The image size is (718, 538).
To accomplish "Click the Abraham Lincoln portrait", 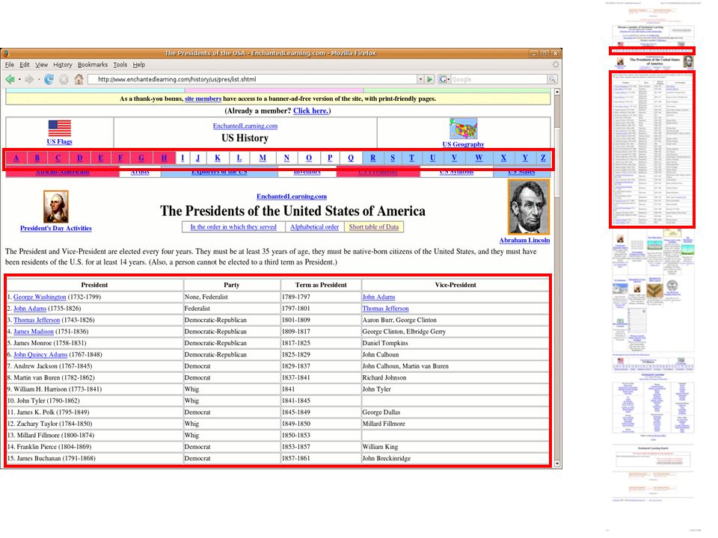I will (x=529, y=207).
